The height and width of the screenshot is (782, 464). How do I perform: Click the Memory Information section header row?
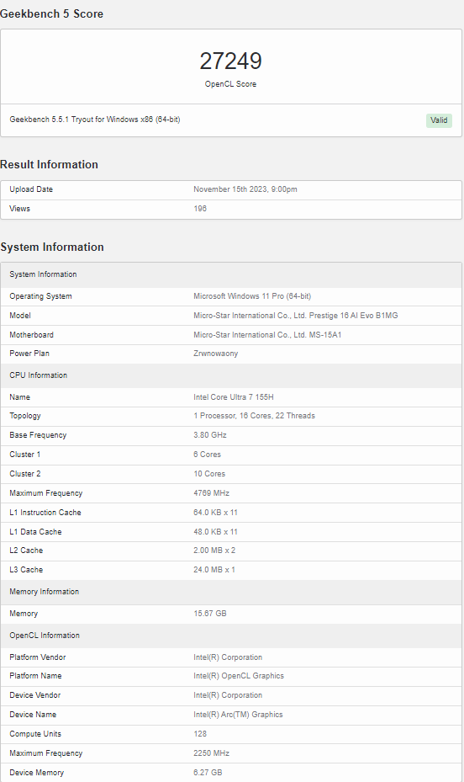tap(231, 592)
